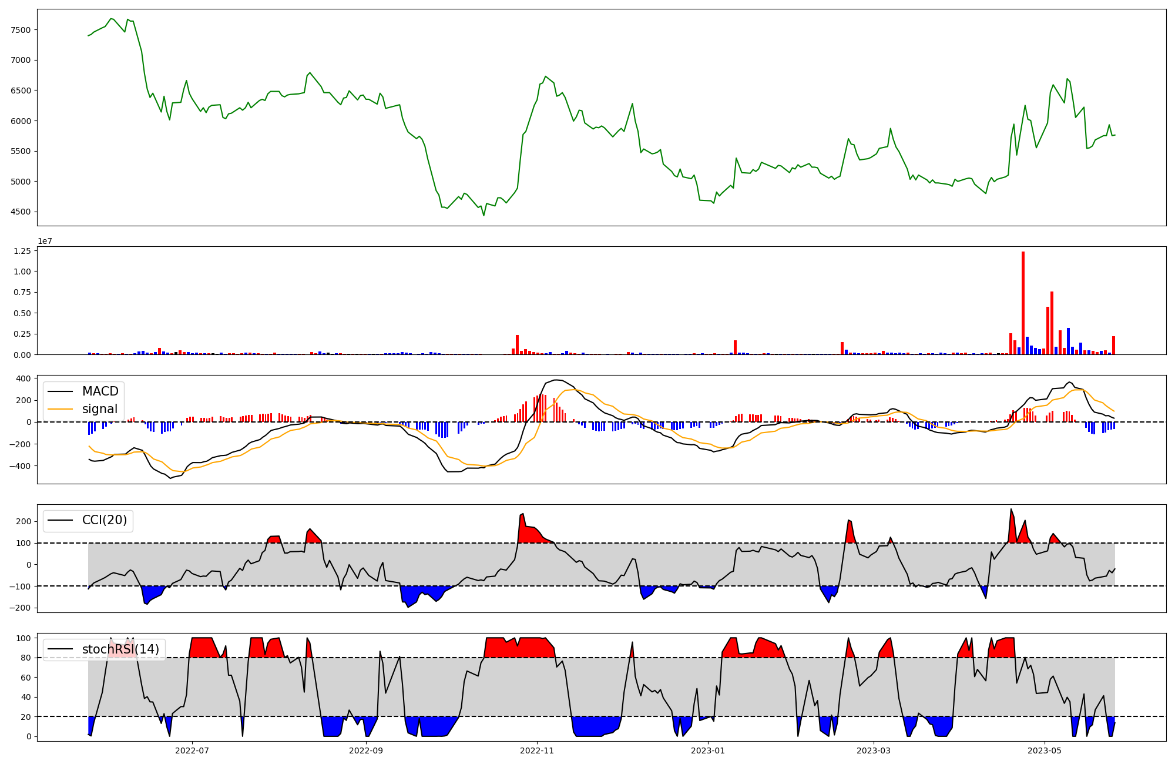The height and width of the screenshot is (764, 1175).
Task: Click the MACD legend entry
Action: [x=100, y=391]
